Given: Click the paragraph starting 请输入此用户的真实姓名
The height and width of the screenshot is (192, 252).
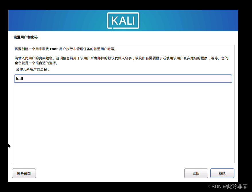Looking at the screenshot, I should pyautogui.click(x=121, y=60).
